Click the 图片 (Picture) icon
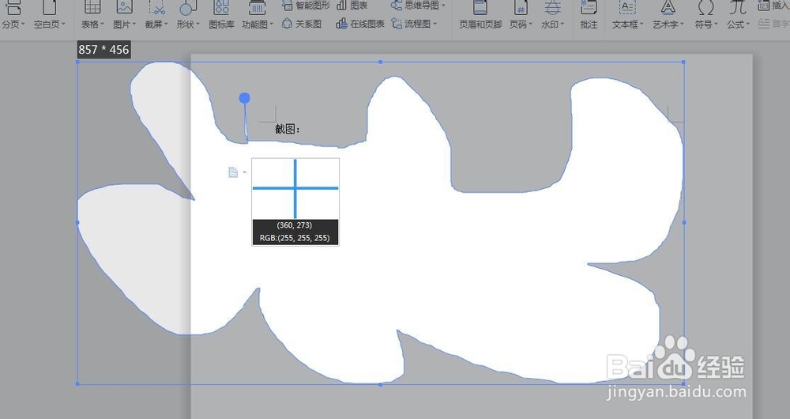Screen dimensions: 790x419 click(x=124, y=7)
